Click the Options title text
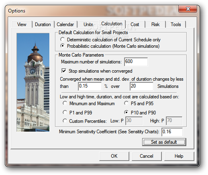This screenshot has height=175, width=208. coord(16,11)
